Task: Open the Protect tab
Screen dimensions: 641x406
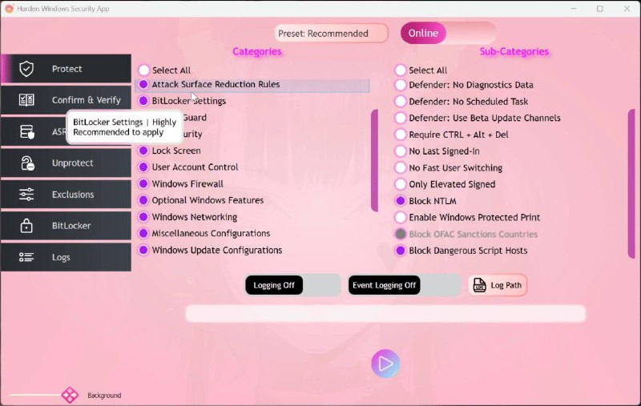Action: click(x=66, y=69)
